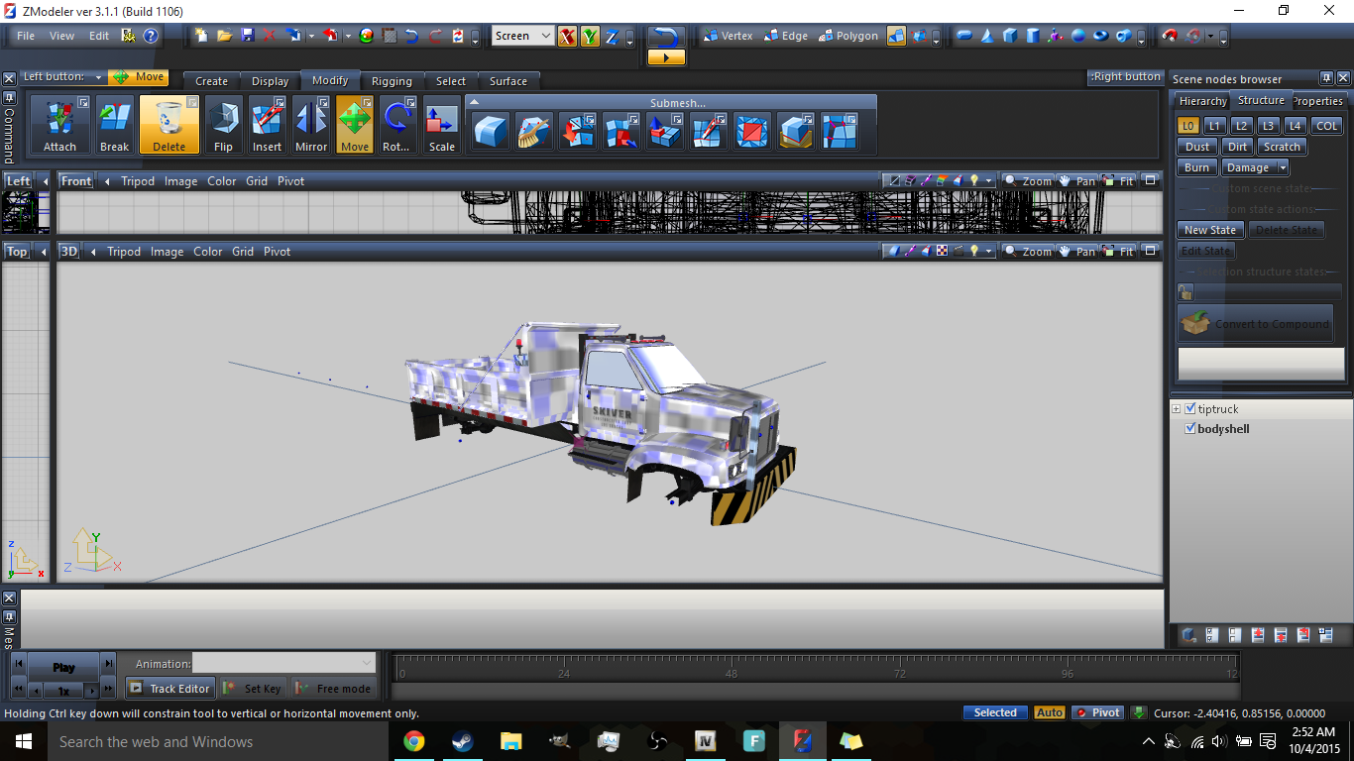Pick the Scale tool

point(441,124)
